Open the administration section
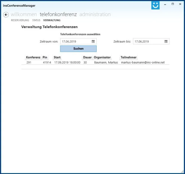185x174 pixels. (x=95, y=14)
